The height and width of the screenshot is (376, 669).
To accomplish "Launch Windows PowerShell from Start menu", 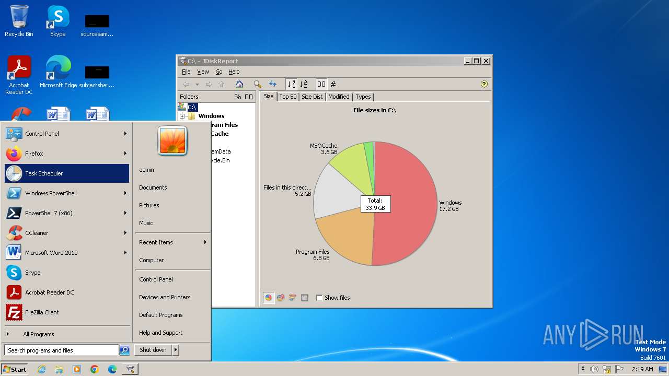I will (67, 193).
